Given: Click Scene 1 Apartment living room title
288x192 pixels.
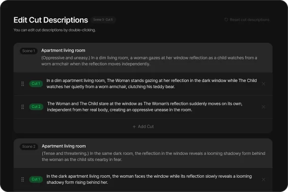Looking at the screenshot, I should pyautogui.click(x=63, y=50).
